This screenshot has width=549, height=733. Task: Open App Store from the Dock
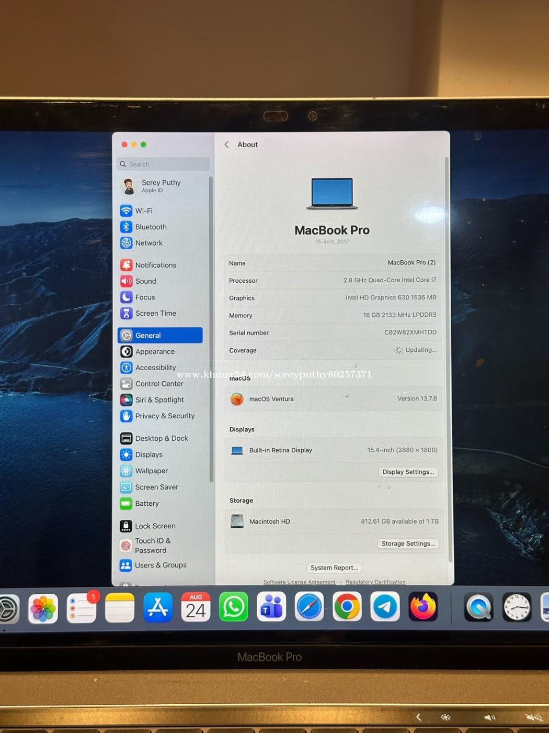158,608
